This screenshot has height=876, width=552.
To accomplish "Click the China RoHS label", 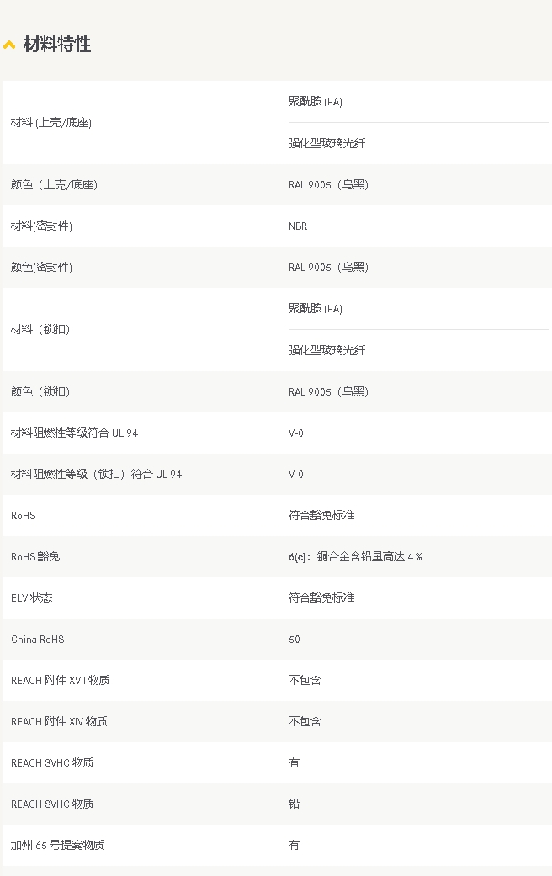I will pyautogui.click(x=38, y=640).
